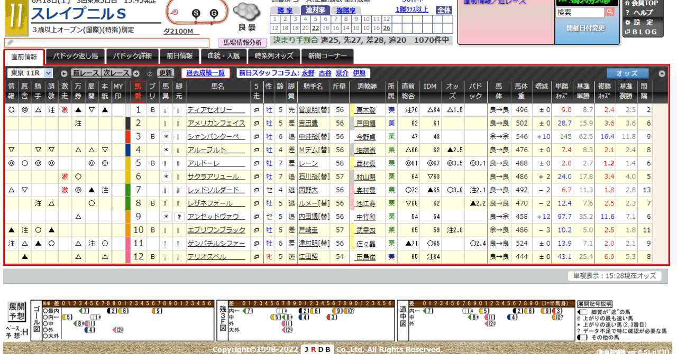Open help via the ? ヘルプ icon
The height and width of the screenshot is (354, 677).
627,11
